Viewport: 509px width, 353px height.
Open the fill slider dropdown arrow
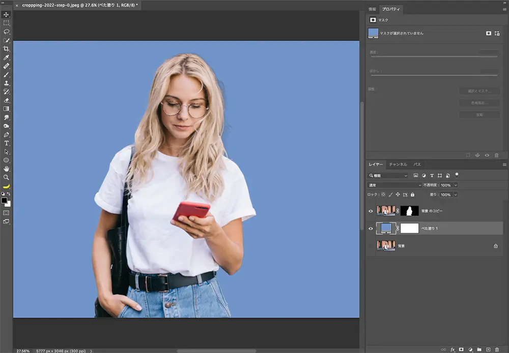456,195
